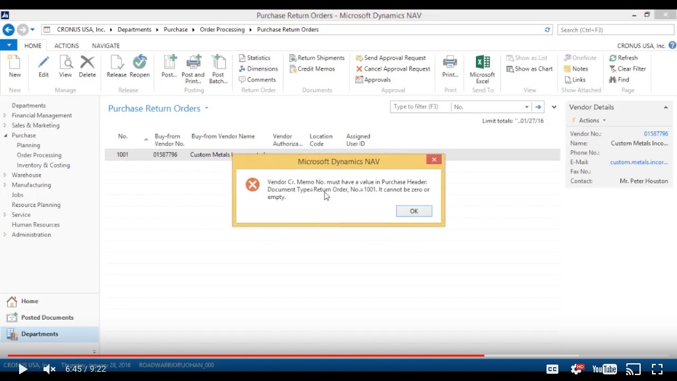Click the New document ribbon icon
This screenshot has height=381, width=677.
15,63
